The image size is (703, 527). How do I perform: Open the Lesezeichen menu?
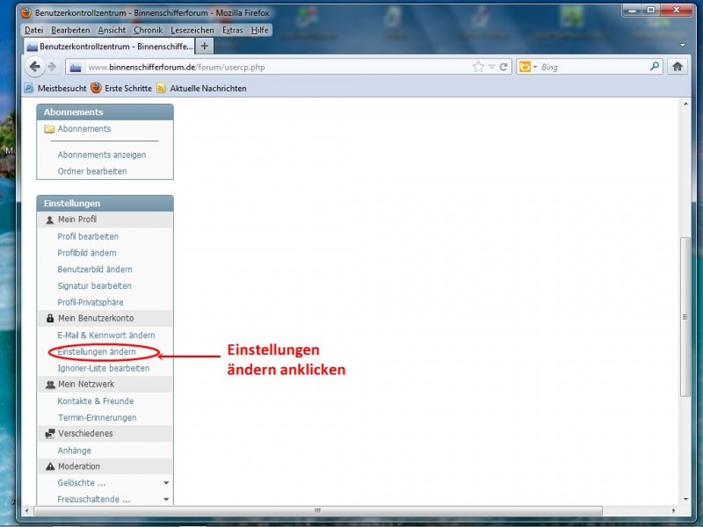(x=192, y=30)
